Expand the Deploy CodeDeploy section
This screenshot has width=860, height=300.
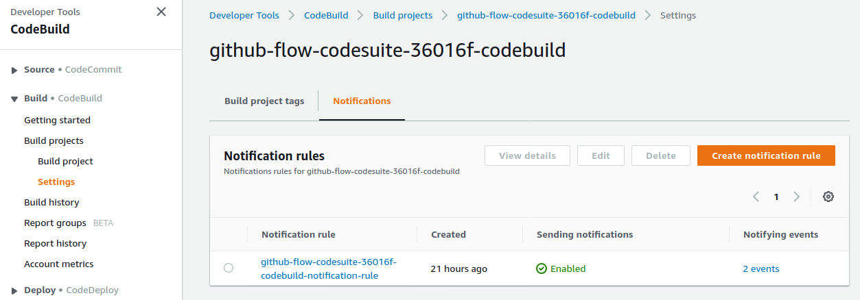coord(14,290)
